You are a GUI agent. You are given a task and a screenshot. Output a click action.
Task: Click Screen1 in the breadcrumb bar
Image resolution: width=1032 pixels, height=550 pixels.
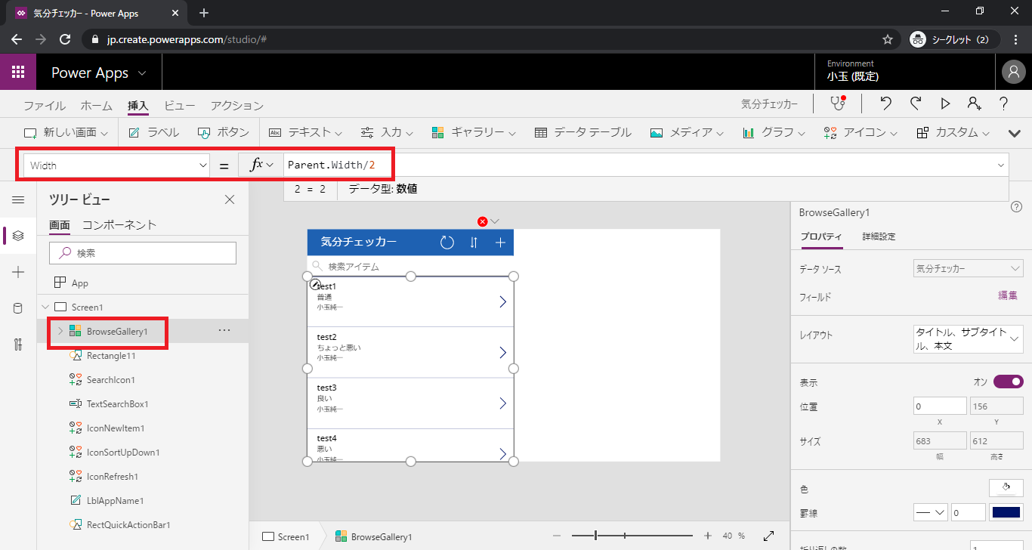click(286, 537)
